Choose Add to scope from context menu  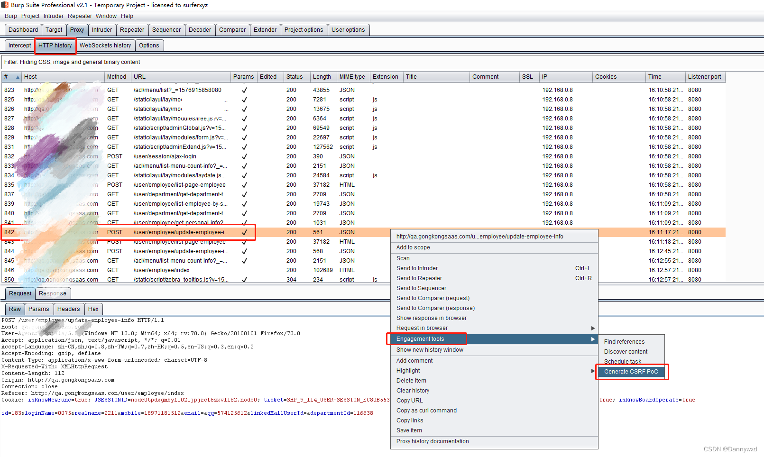pyautogui.click(x=494, y=247)
